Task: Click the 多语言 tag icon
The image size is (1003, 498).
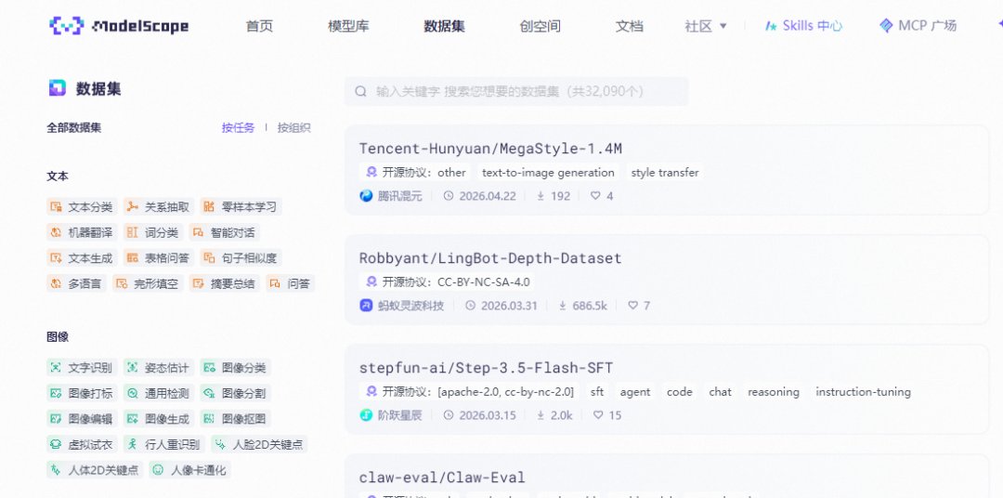Action: (57, 283)
